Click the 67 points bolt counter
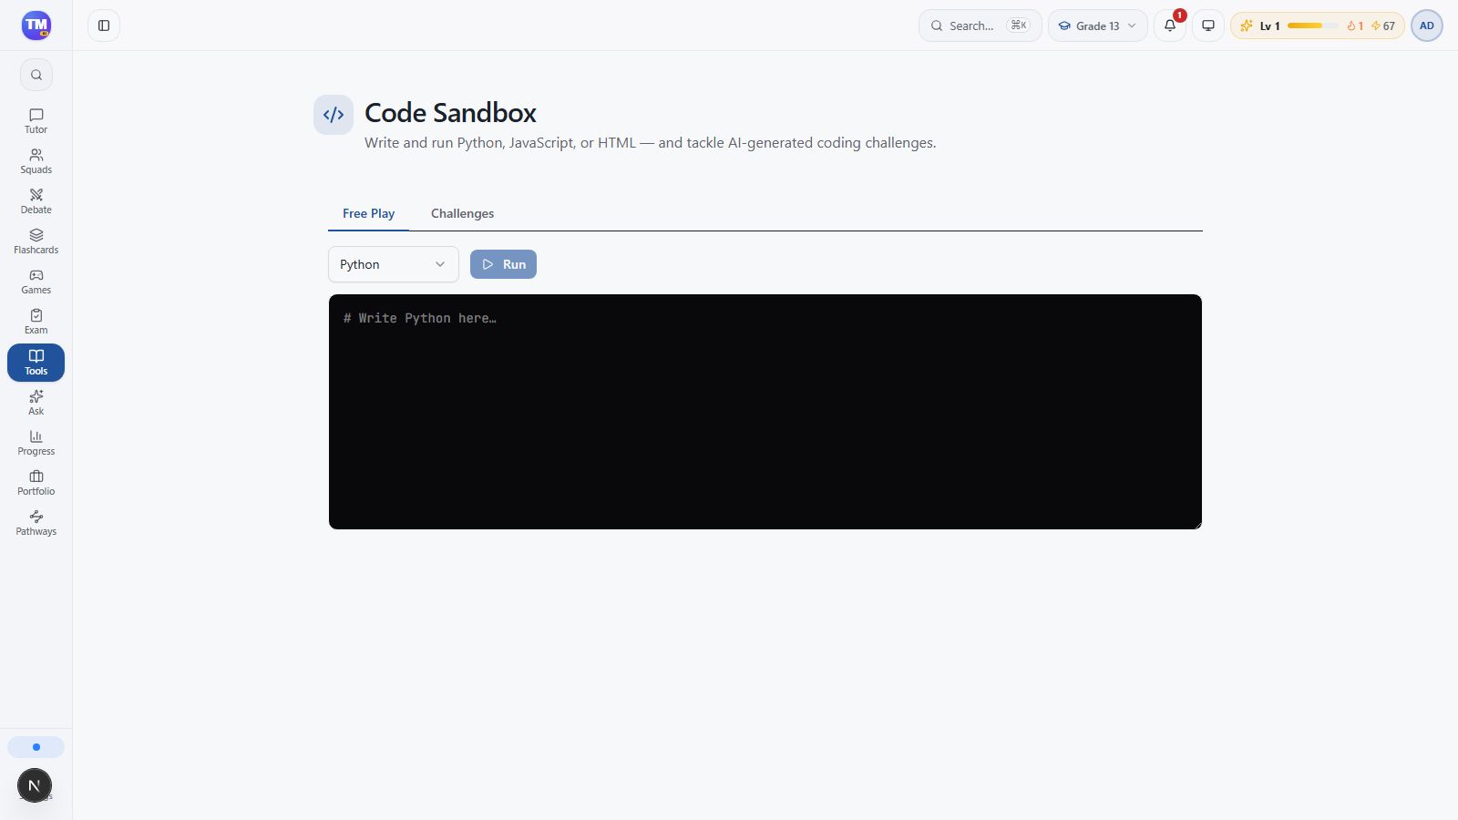This screenshot has width=1458, height=820. click(x=1383, y=26)
